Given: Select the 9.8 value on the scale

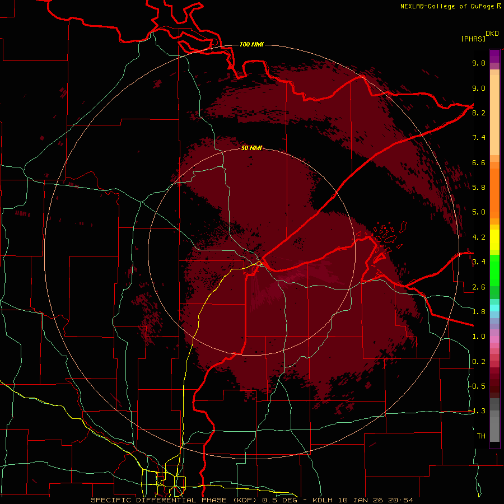Looking at the screenshot, I should 479,63.
